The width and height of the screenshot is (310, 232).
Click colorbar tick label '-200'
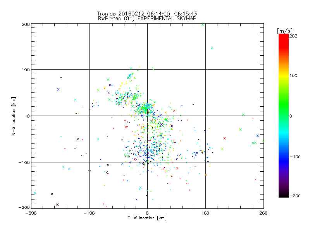pos(295,196)
